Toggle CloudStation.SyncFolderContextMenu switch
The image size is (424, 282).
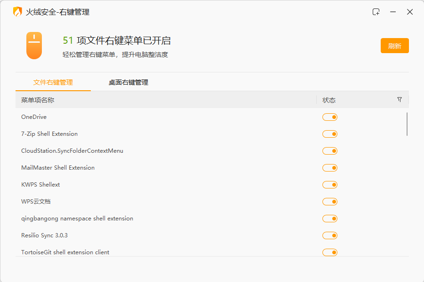329,151
